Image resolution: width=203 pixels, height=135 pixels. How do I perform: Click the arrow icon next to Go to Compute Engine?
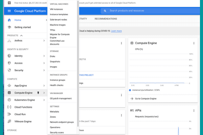[x=132, y=99]
